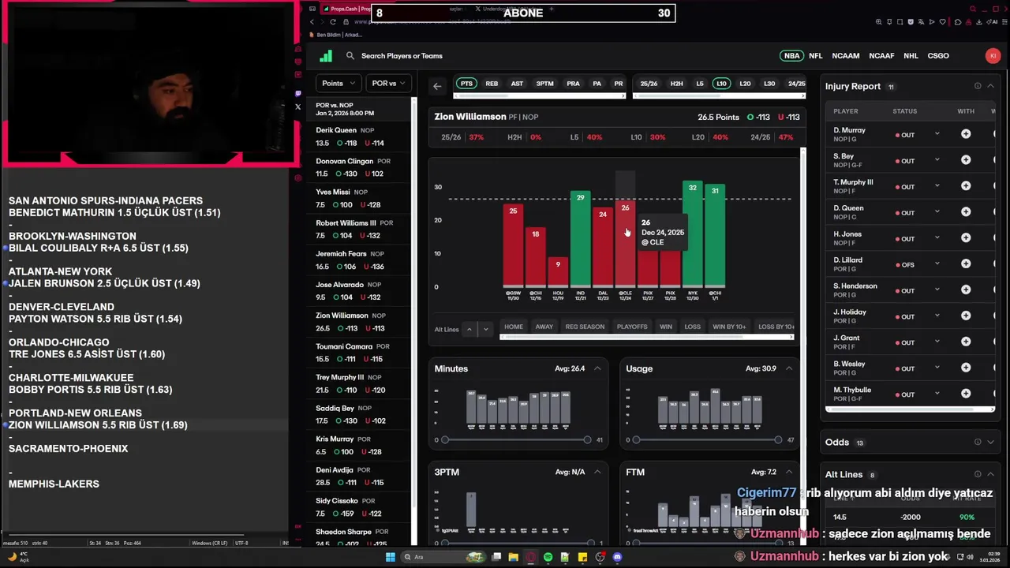Toggle the REG SEASON filter
1010x568 pixels.
pos(585,327)
